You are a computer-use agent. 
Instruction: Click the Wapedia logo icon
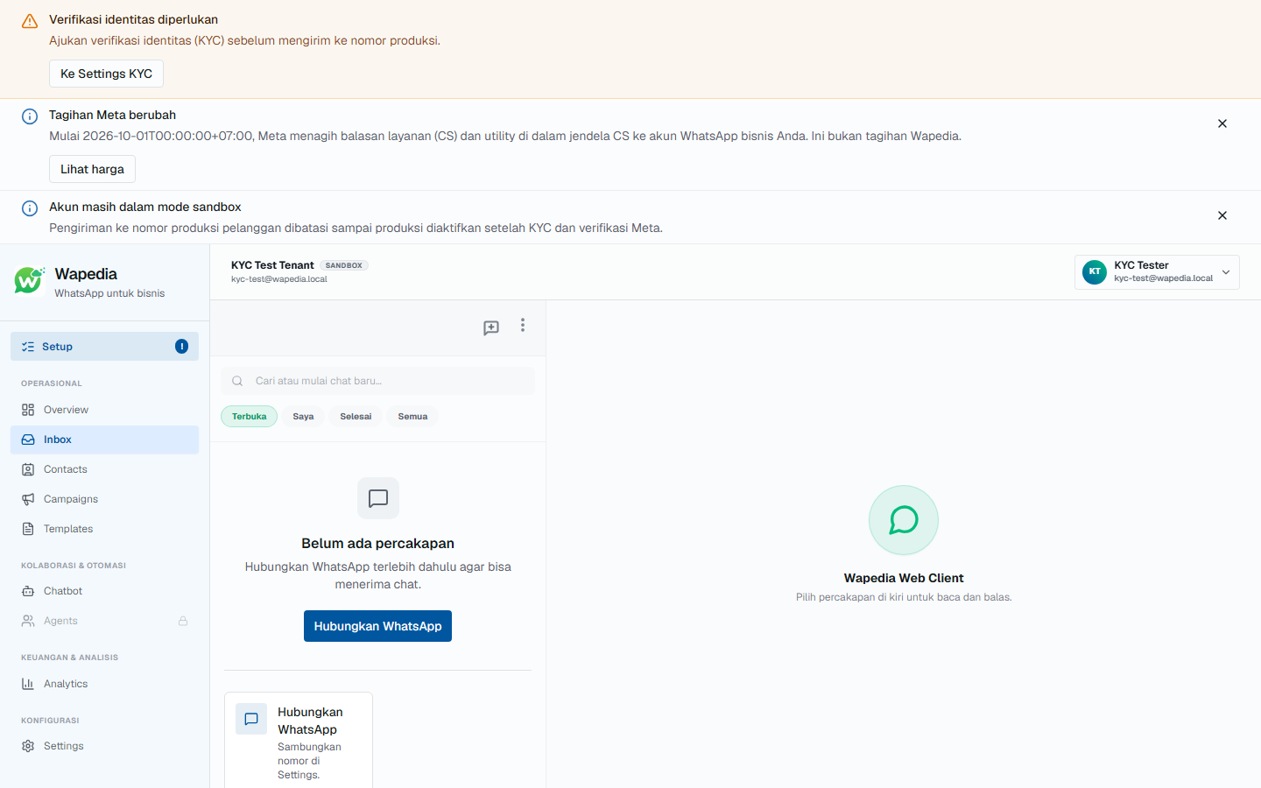29,281
